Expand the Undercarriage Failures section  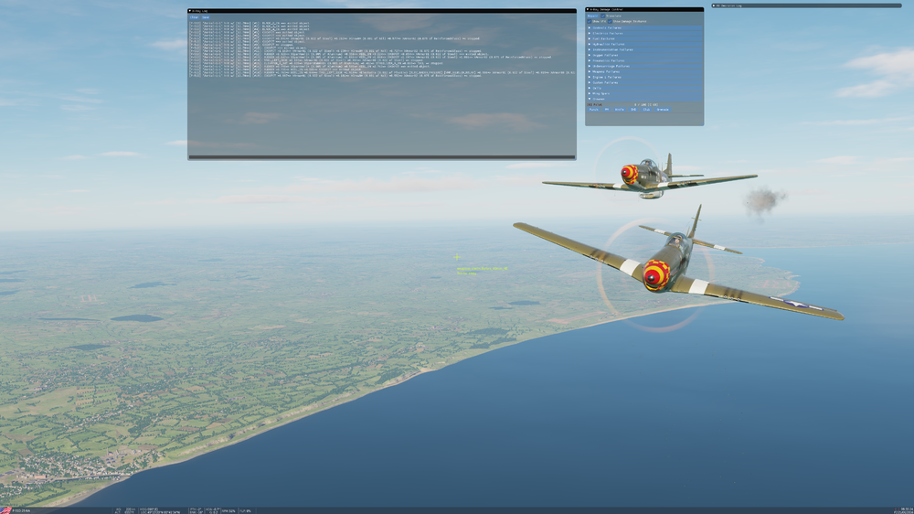(x=644, y=66)
